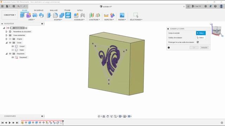Toggle visibility of Esquisse2 sketch
The image size is (225, 126).
(13, 57)
